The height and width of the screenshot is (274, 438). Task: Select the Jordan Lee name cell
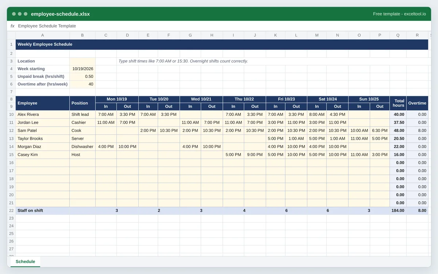point(43,122)
